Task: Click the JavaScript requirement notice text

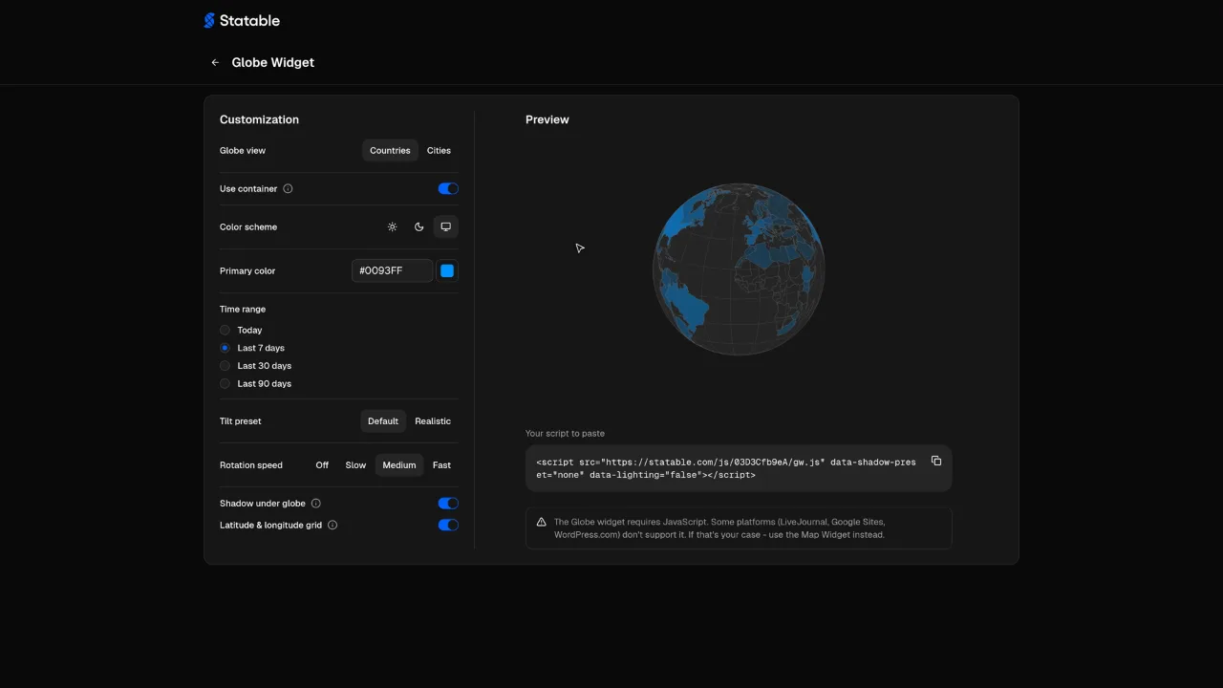Action: click(x=719, y=528)
